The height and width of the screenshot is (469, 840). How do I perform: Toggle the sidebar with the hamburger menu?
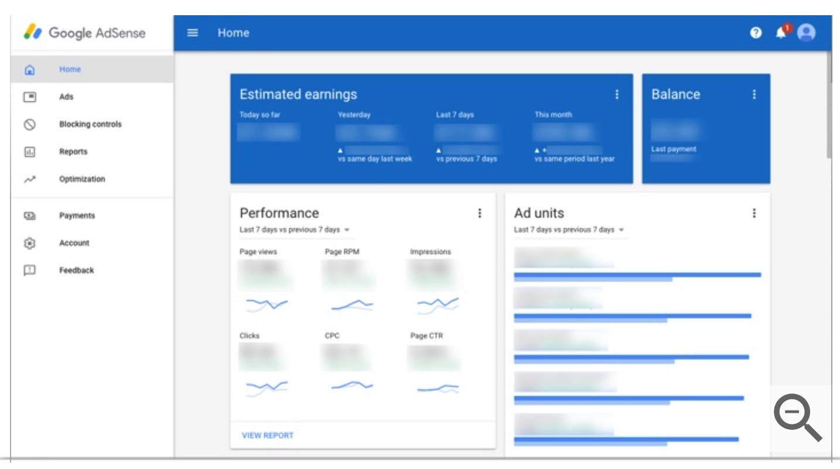tap(192, 33)
